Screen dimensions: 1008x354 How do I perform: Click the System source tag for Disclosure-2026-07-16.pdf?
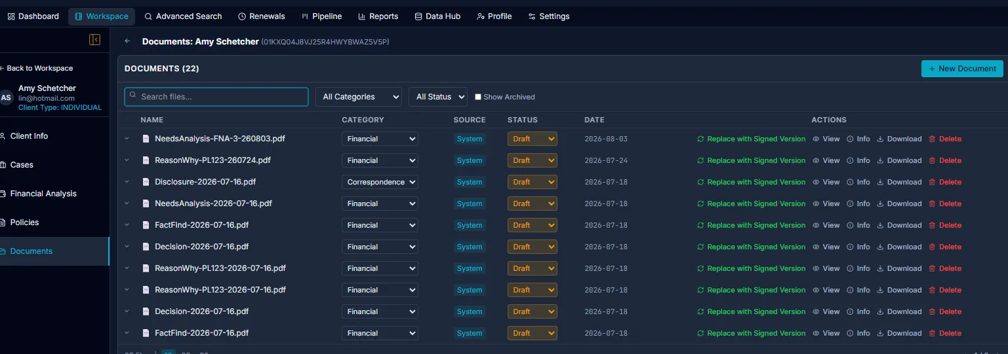pos(470,182)
